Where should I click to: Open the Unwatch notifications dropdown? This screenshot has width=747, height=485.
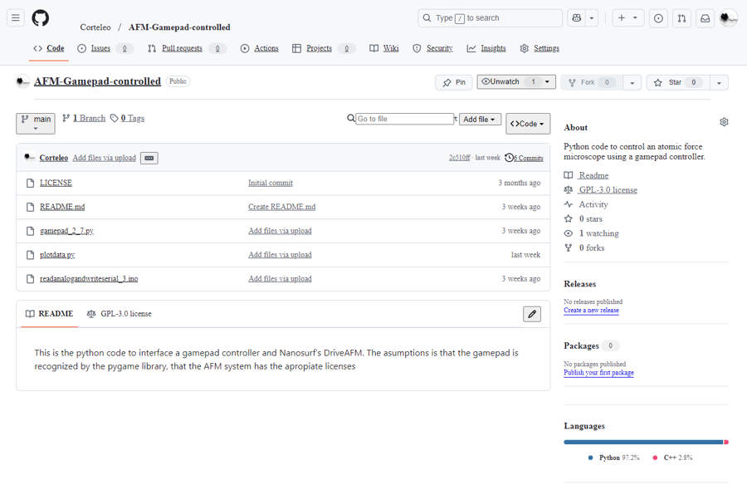(516, 81)
